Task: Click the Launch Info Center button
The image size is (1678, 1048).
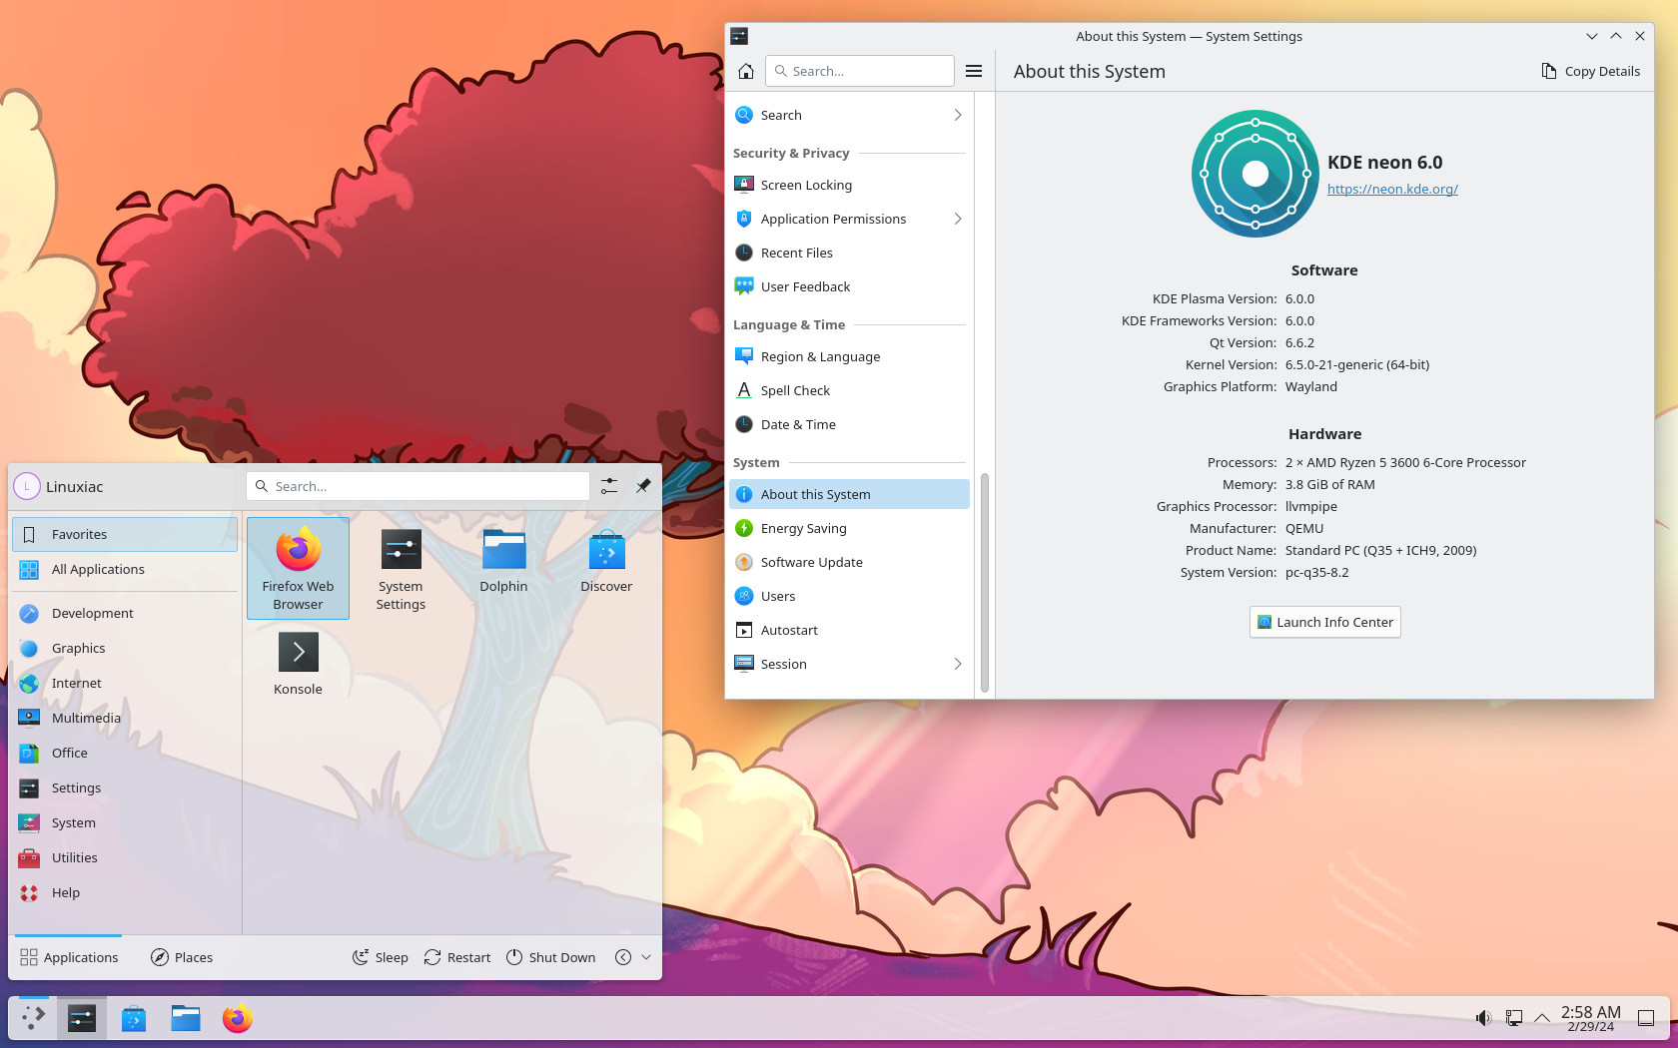Action: [1324, 622]
